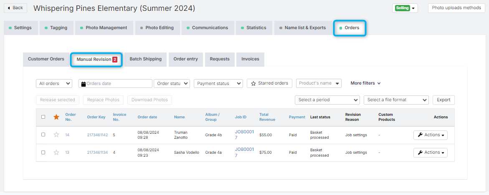Sort by Invoice No. column header
This screenshot has height=195, width=489.
point(119,117)
